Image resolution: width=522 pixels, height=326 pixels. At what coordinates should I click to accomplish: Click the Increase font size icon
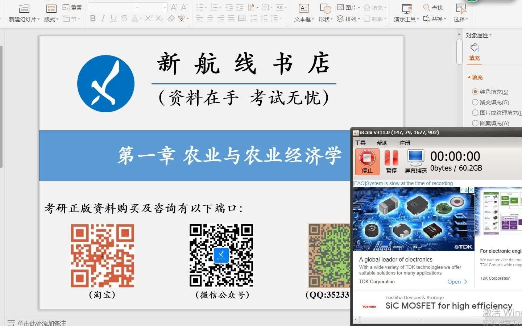click(x=174, y=7)
